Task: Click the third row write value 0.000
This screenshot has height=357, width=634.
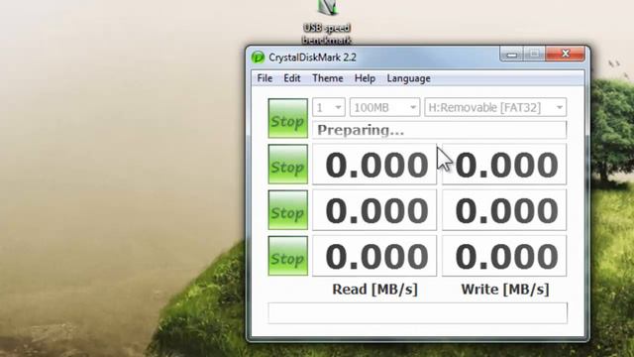Action: coord(504,256)
